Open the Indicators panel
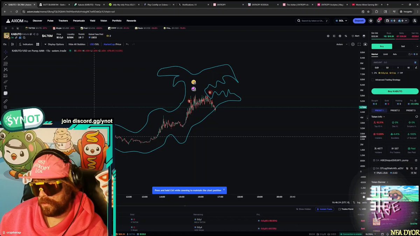This screenshot has height=236, width=420. (26, 44)
